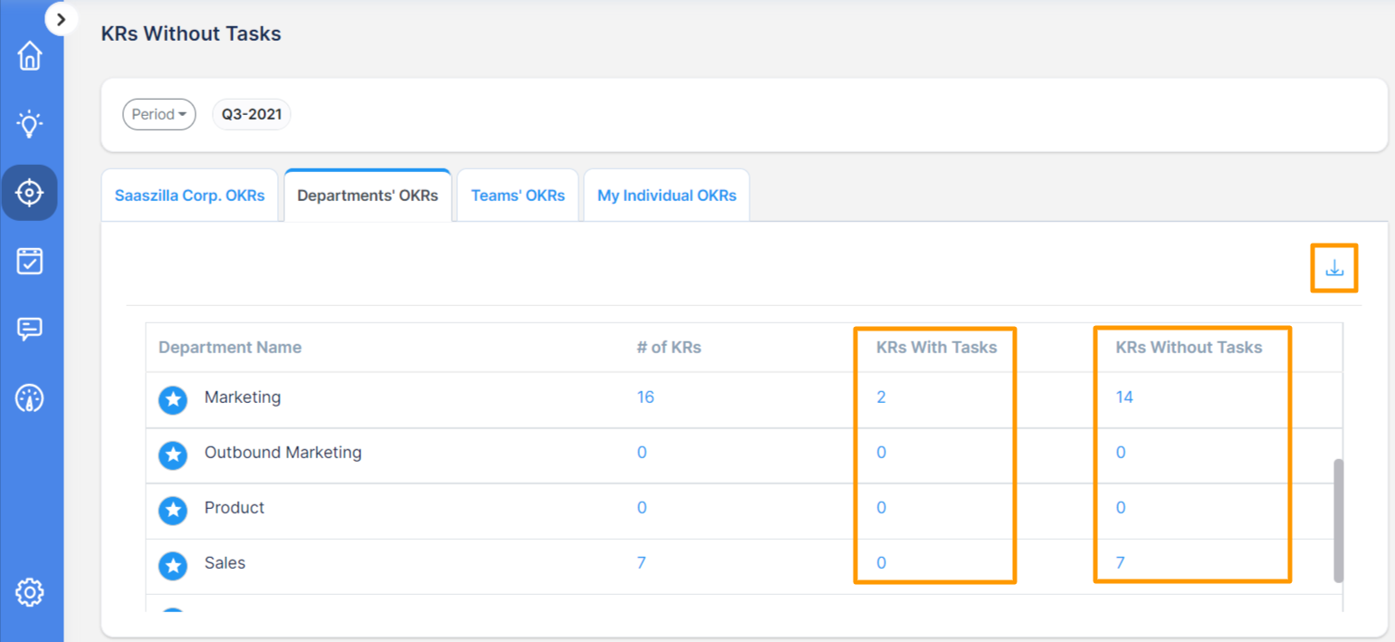
Task: Remove the Q3-2021 period filter chip
Action: pos(251,114)
